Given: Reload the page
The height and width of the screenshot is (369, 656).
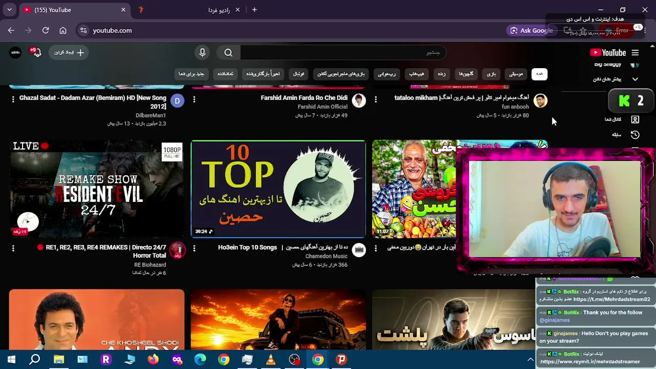Looking at the screenshot, I should (x=46, y=30).
